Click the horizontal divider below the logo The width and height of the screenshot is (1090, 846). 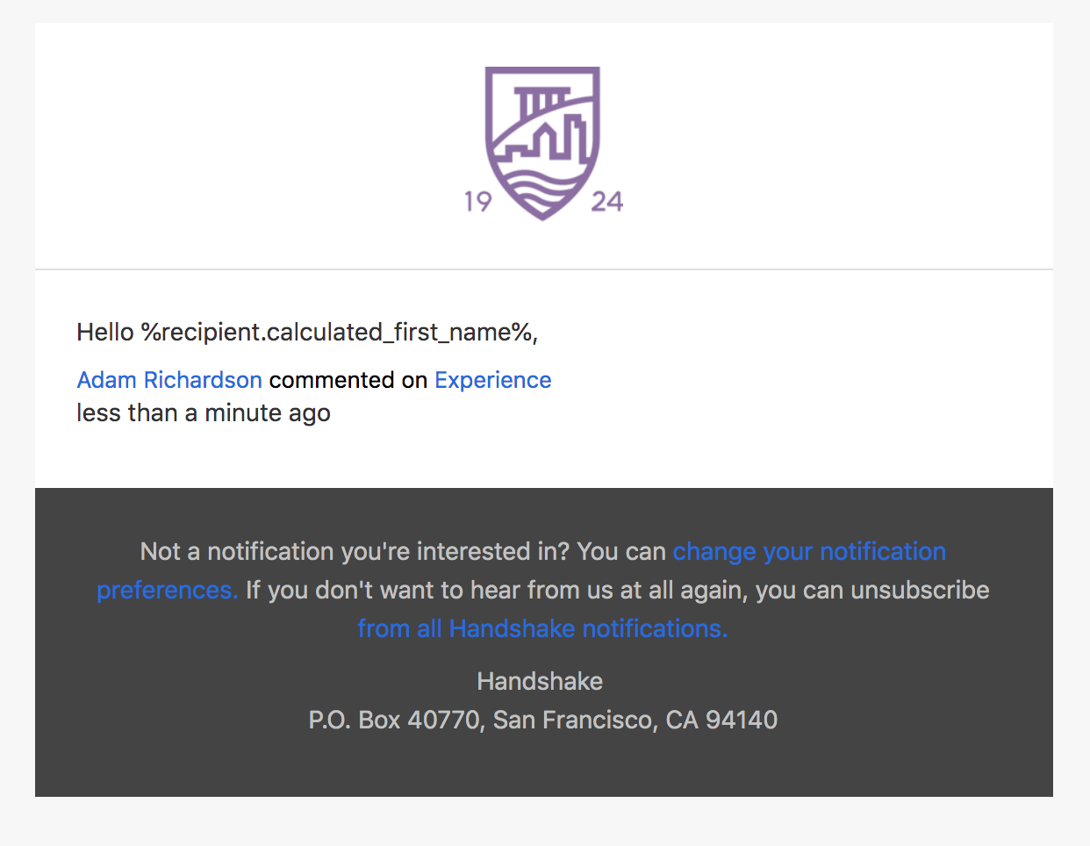pyautogui.click(x=544, y=269)
